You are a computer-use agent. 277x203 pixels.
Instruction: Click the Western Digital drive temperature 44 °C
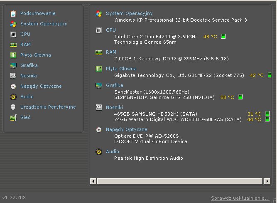coord(254,119)
